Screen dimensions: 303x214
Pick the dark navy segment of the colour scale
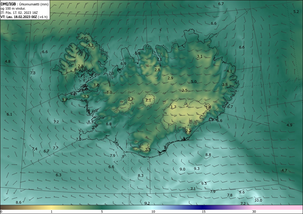[x=203, y=207]
